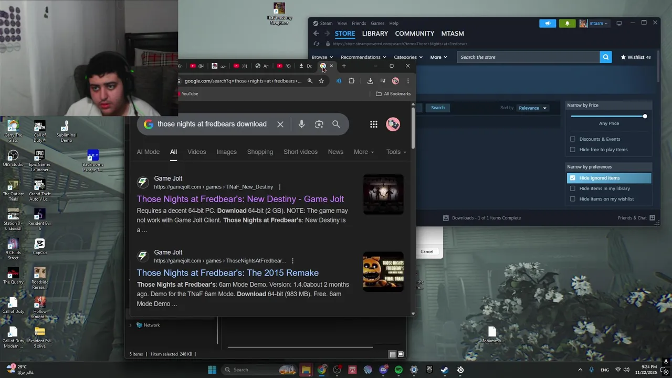Switch to Steam COMMUNITY tab

(415, 34)
